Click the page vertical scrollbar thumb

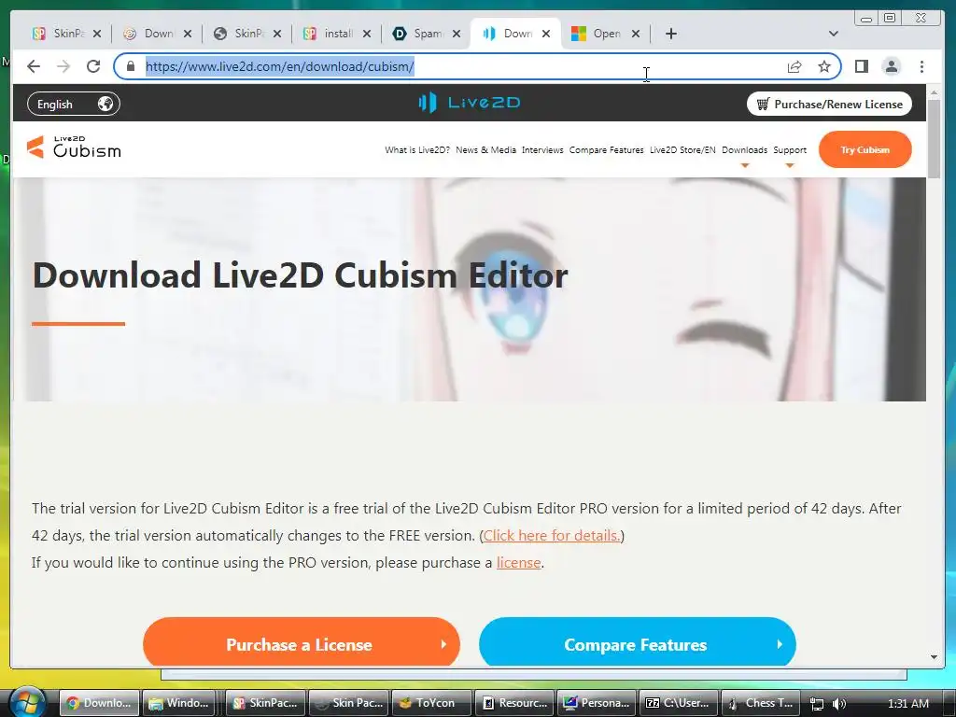[934, 138]
